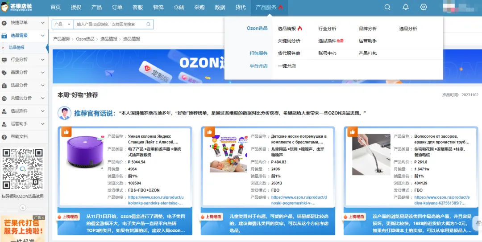The image size is (482, 242).
Task: Click the QR code for OZON trial
Action: point(22,169)
